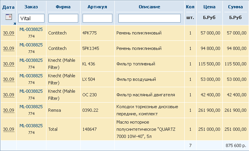Open order ML-0038825 in the KL 436 row
The width and height of the screenshot is (249, 151).
[31, 60]
